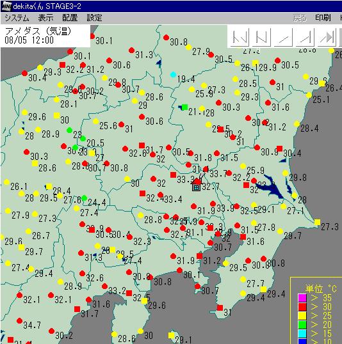The height and width of the screenshot is (344, 342).
Task: Open the 表示 menu
Action: [45, 18]
